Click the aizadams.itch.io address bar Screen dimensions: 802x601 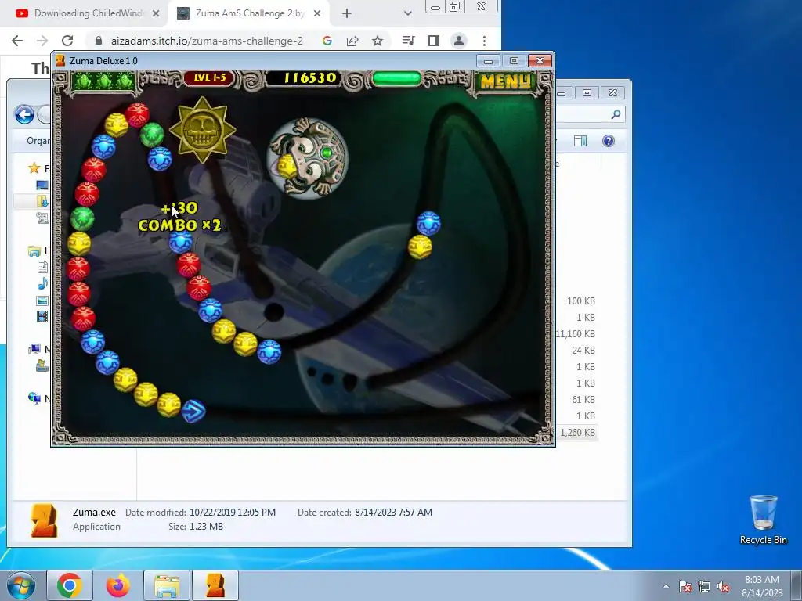pyautogui.click(x=207, y=41)
